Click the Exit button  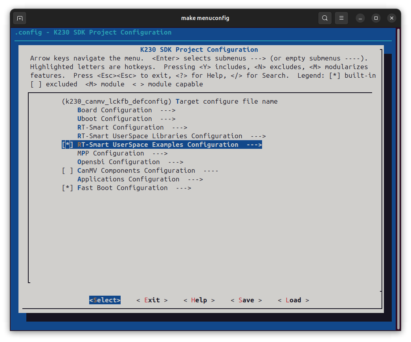[152, 300]
